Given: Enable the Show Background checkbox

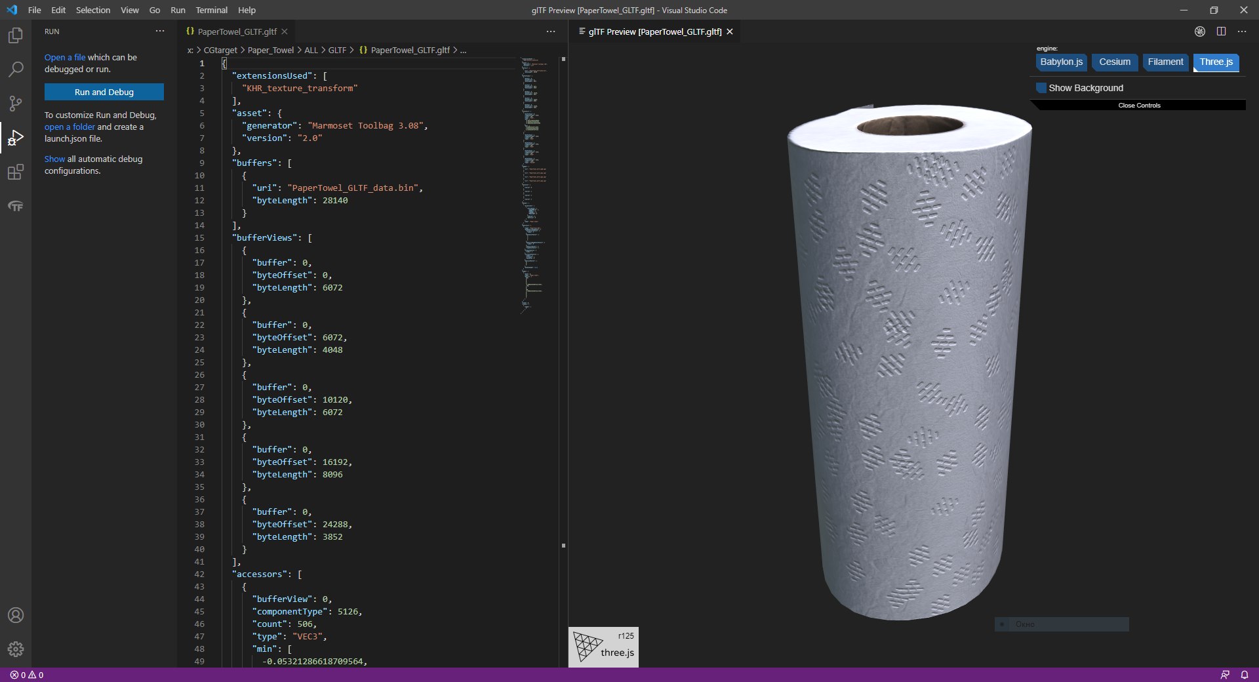Looking at the screenshot, I should 1041,88.
